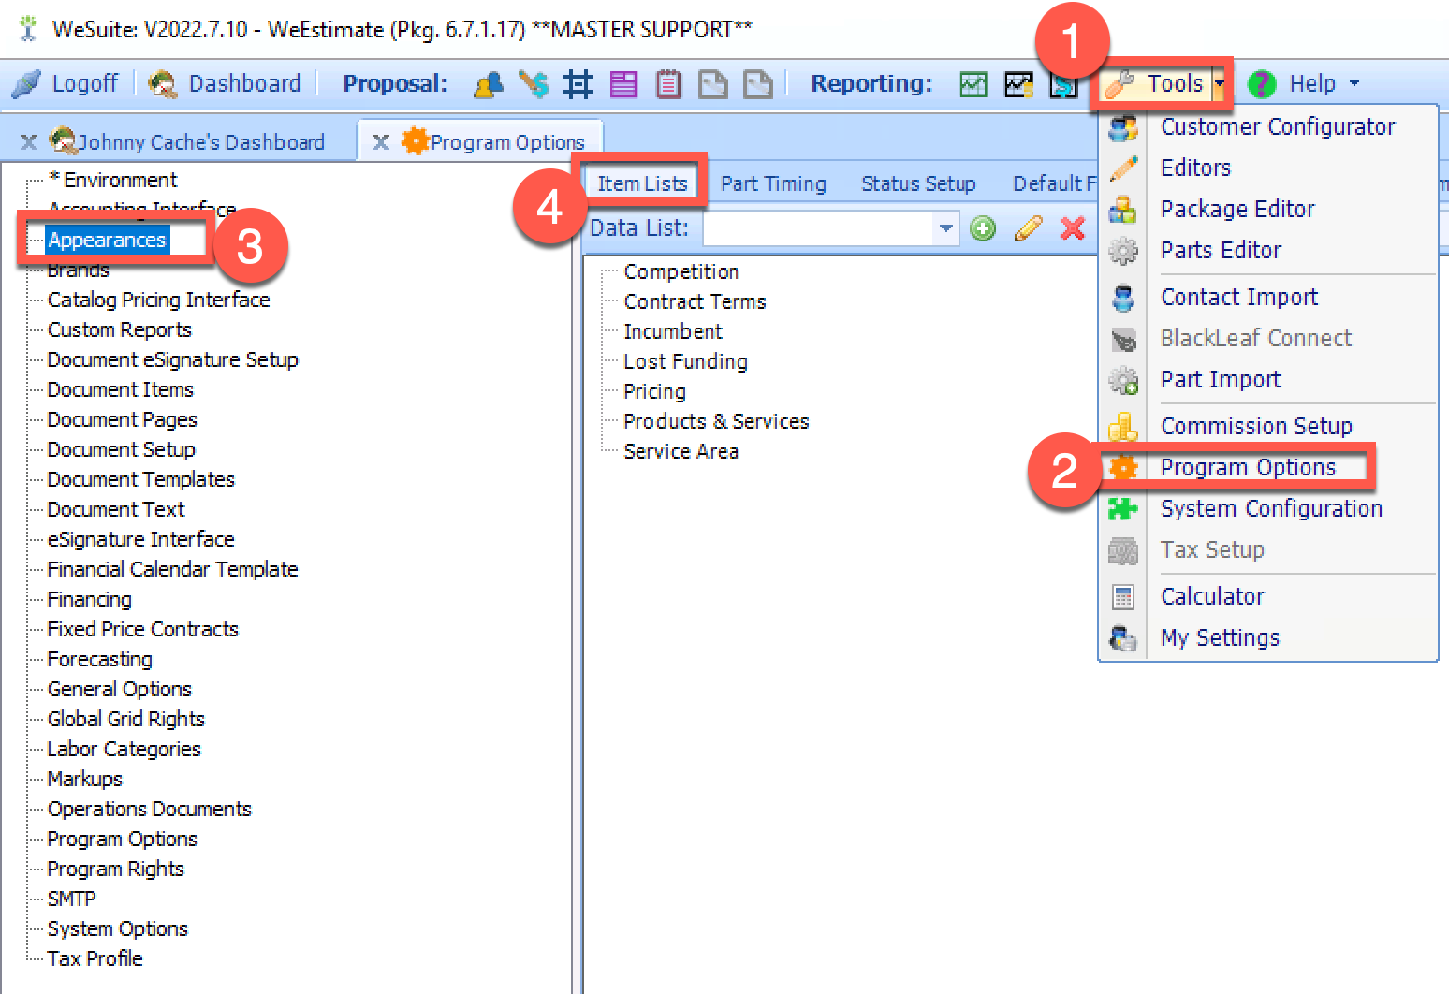This screenshot has width=1449, height=994.
Task: Select Products & Services list item
Action: (716, 421)
